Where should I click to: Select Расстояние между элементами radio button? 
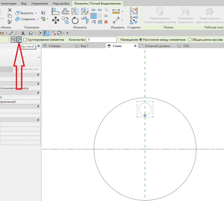[141, 40]
